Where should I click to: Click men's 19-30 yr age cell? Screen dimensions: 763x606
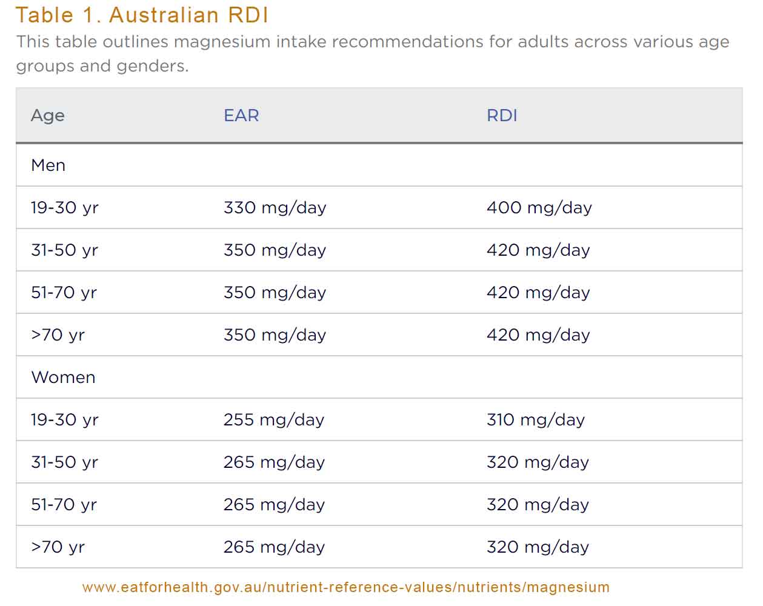point(64,207)
